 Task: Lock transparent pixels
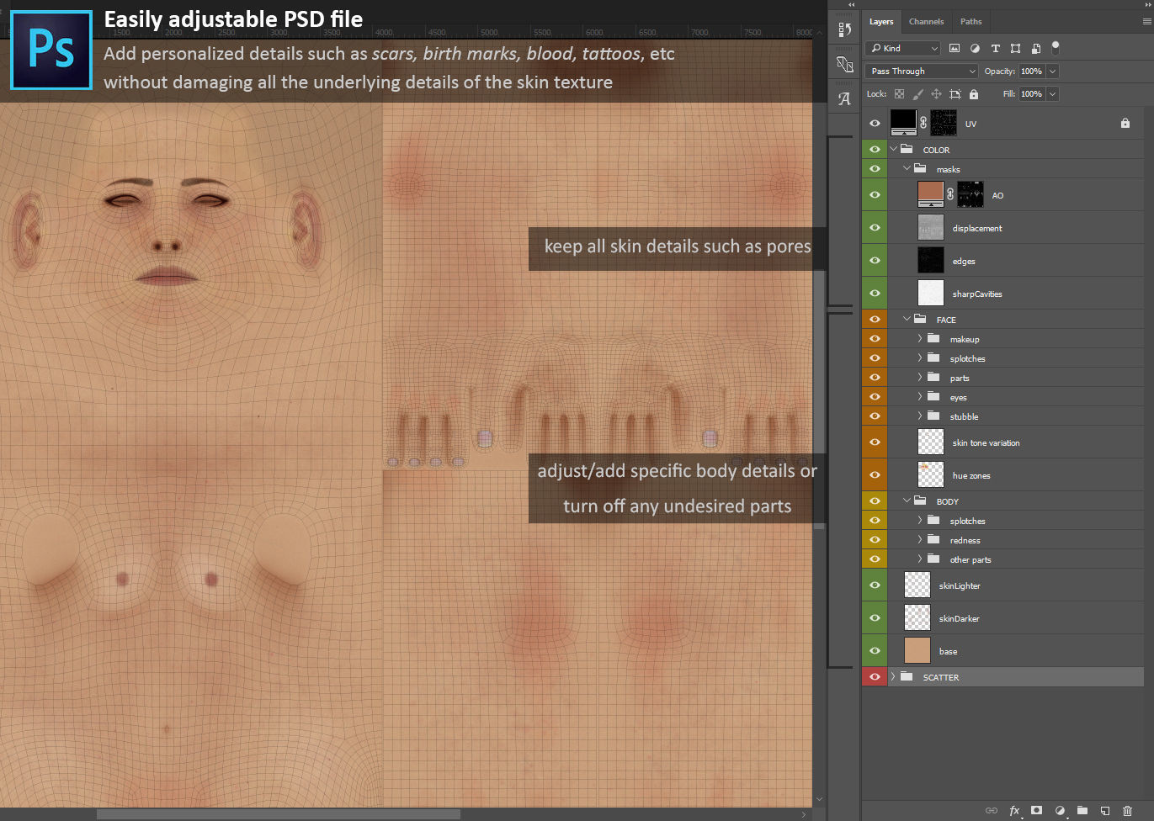pyautogui.click(x=899, y=94)
